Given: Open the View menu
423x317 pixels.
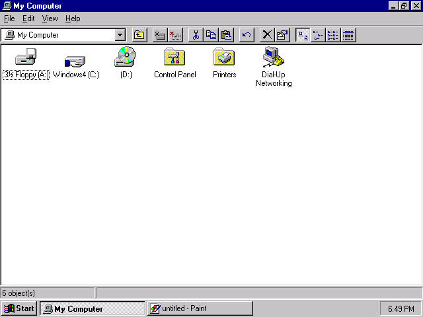Looking at the screenshot, I should 50,18.
